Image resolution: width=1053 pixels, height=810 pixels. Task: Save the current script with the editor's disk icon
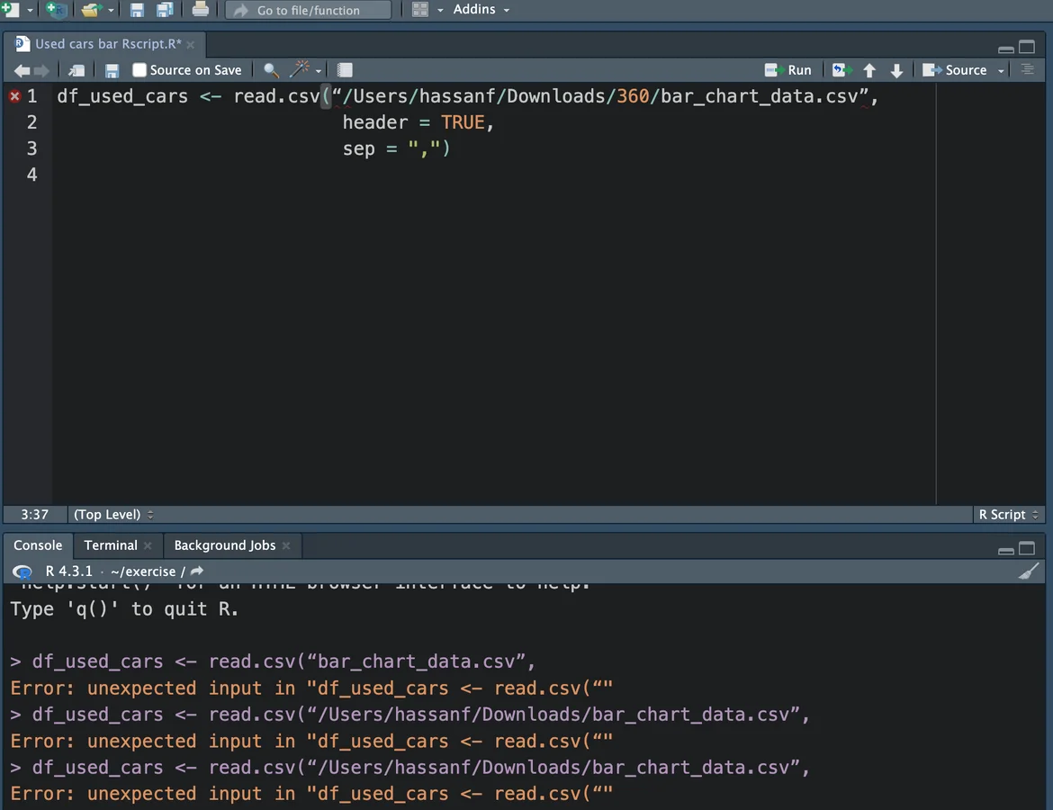click(112, 70)
